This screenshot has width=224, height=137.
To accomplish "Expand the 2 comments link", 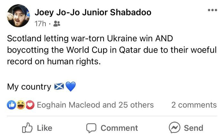I will [194, 105].
